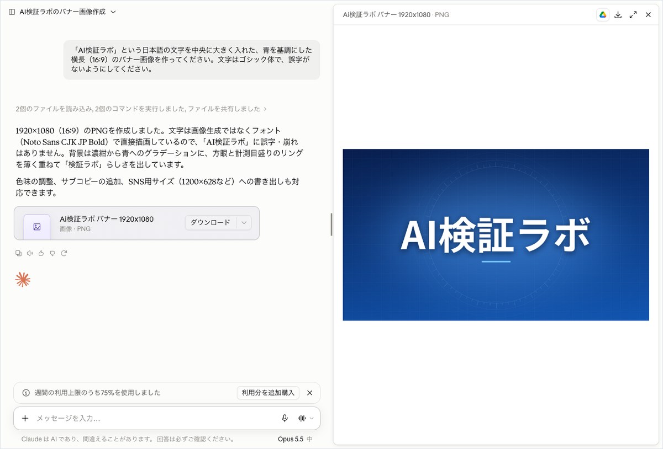Click the AI検証ラボ banner image preview
The image size is (663, 449).
[496, 234]
